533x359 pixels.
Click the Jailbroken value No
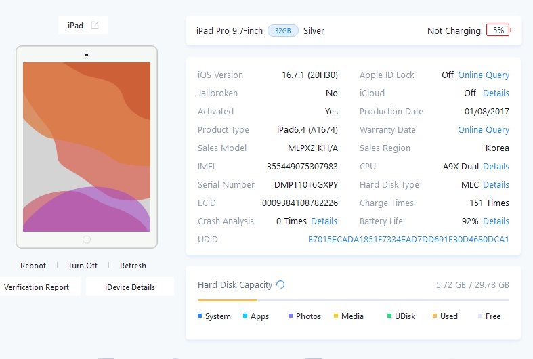coord(331,93)
